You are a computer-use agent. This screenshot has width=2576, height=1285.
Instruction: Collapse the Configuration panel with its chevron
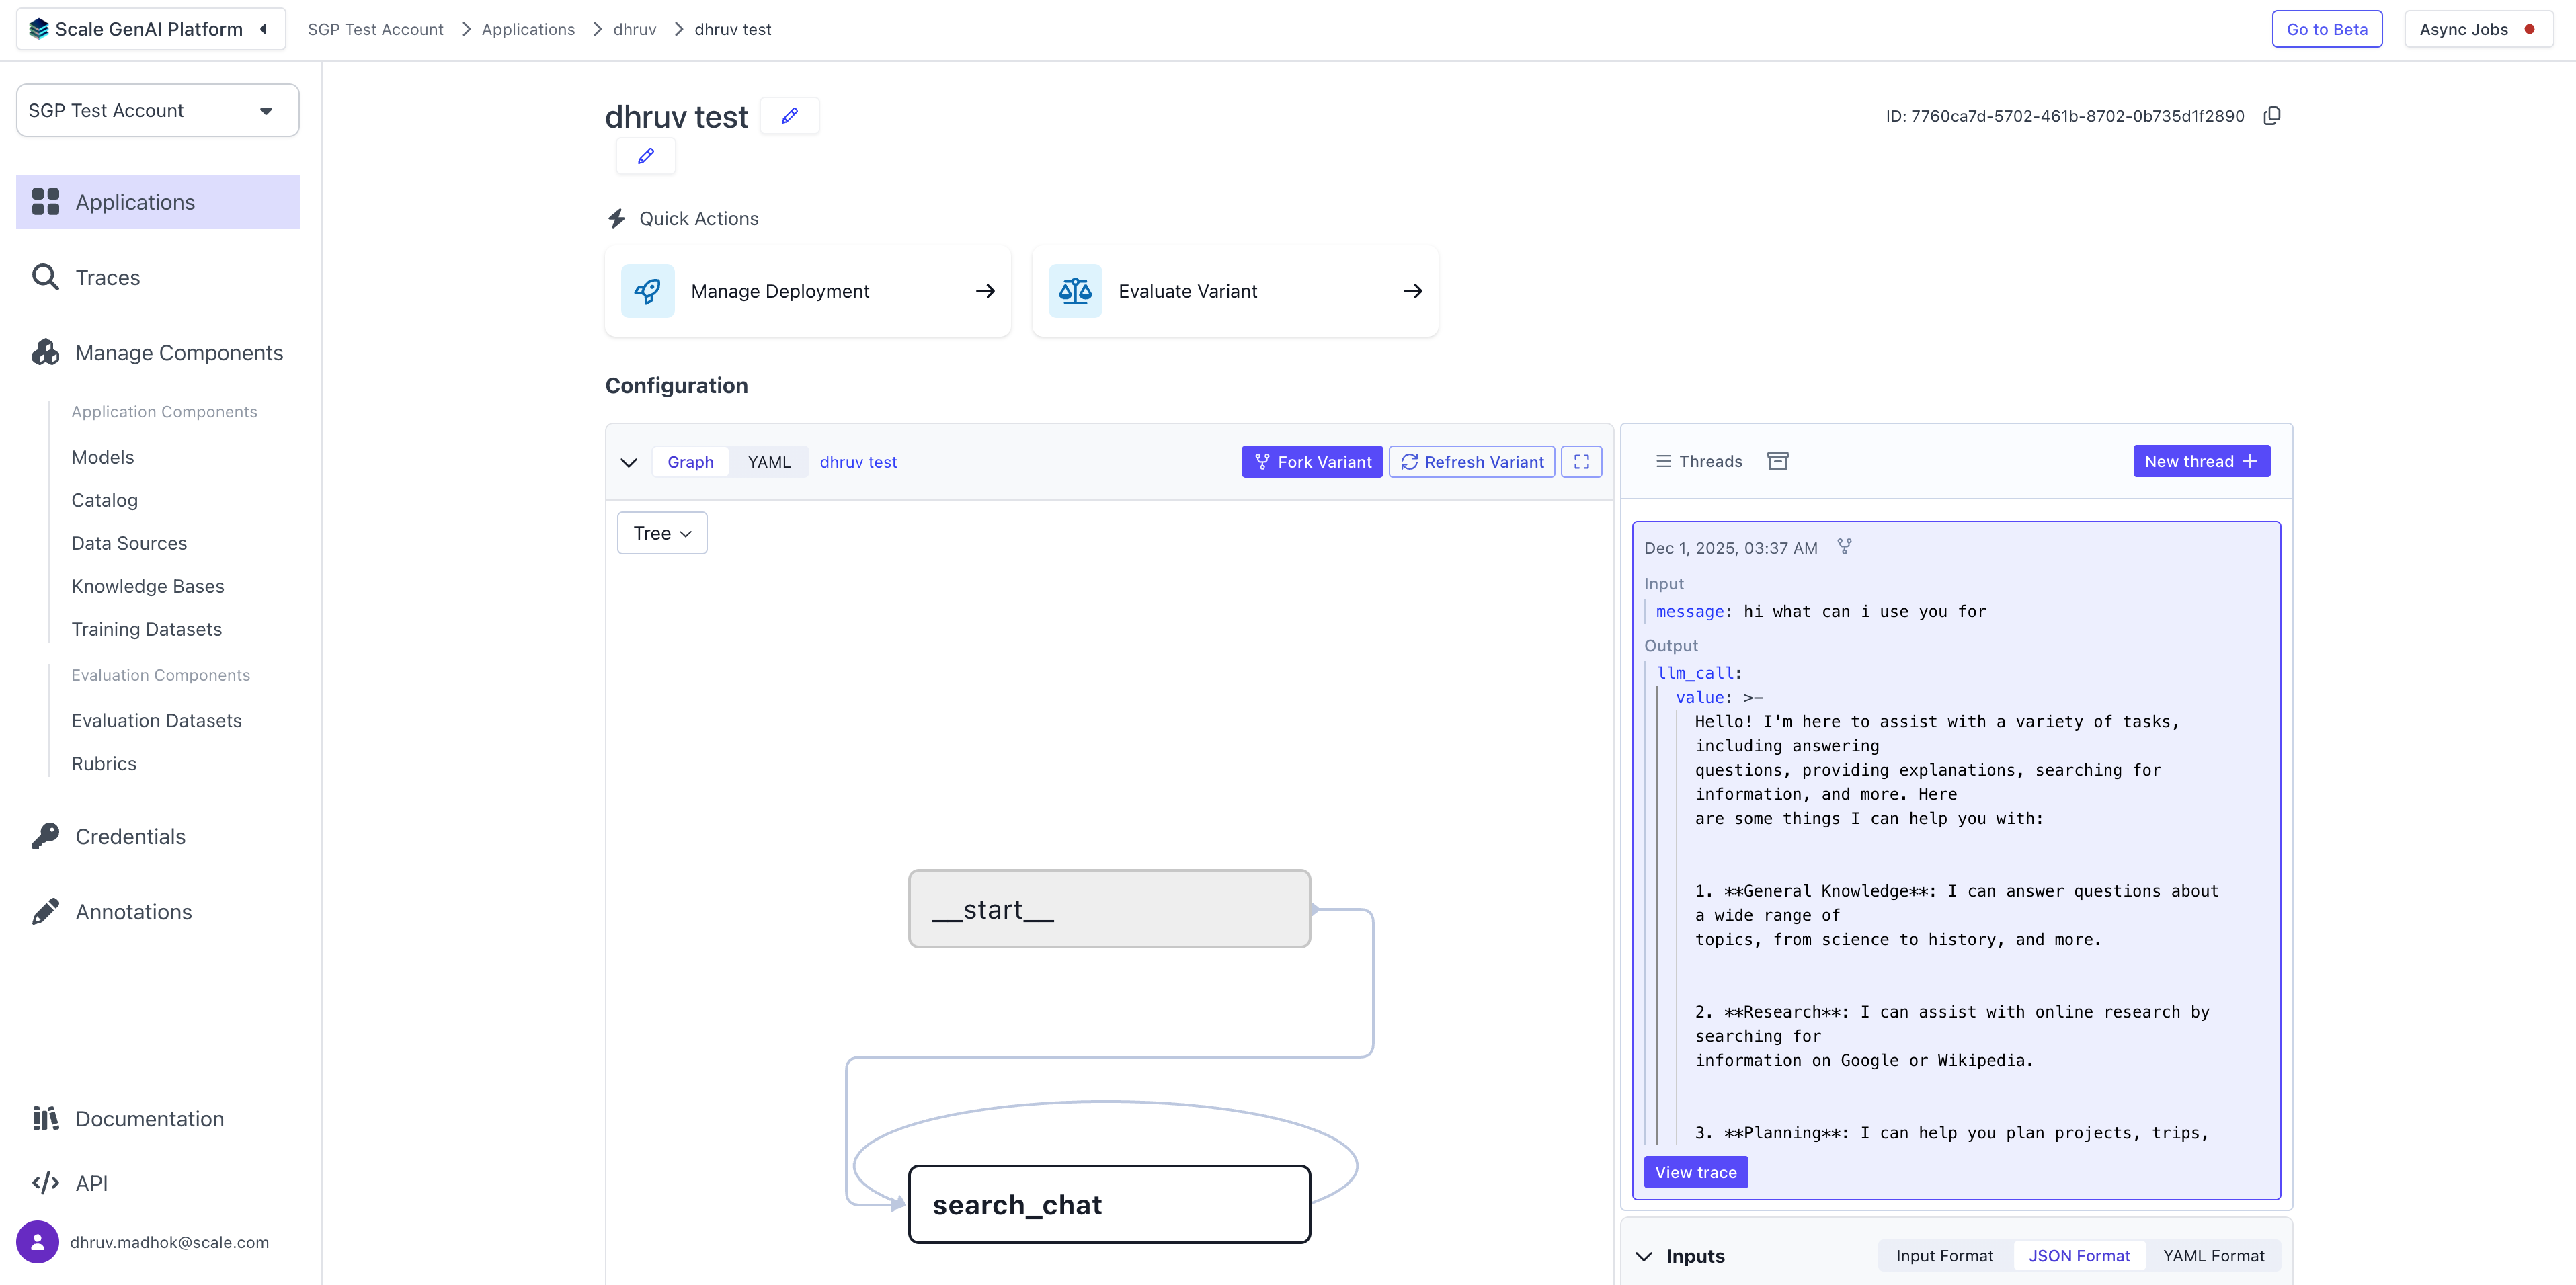pyautogui.click(x=628, y=462)
